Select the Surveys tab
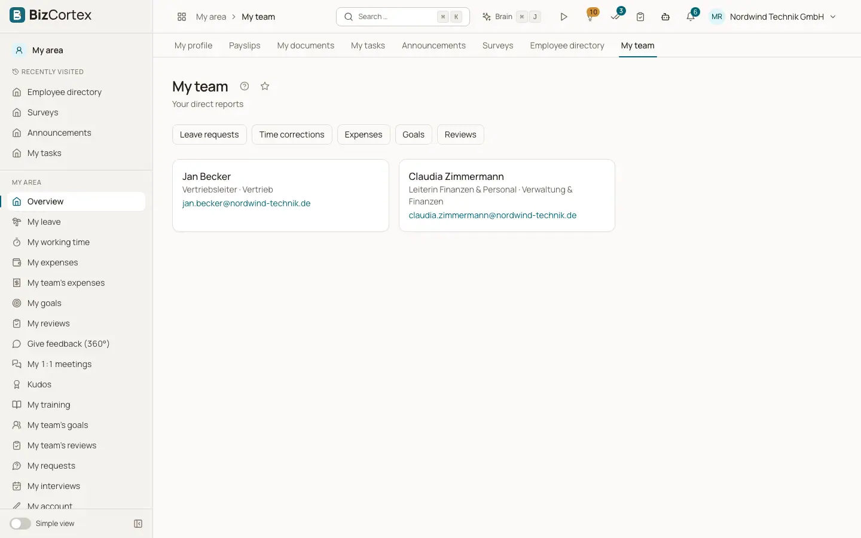 [497, 45]
